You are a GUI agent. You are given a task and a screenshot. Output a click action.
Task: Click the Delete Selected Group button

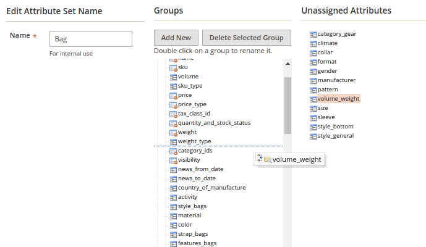pyautogui.click(x=246, y=38)
